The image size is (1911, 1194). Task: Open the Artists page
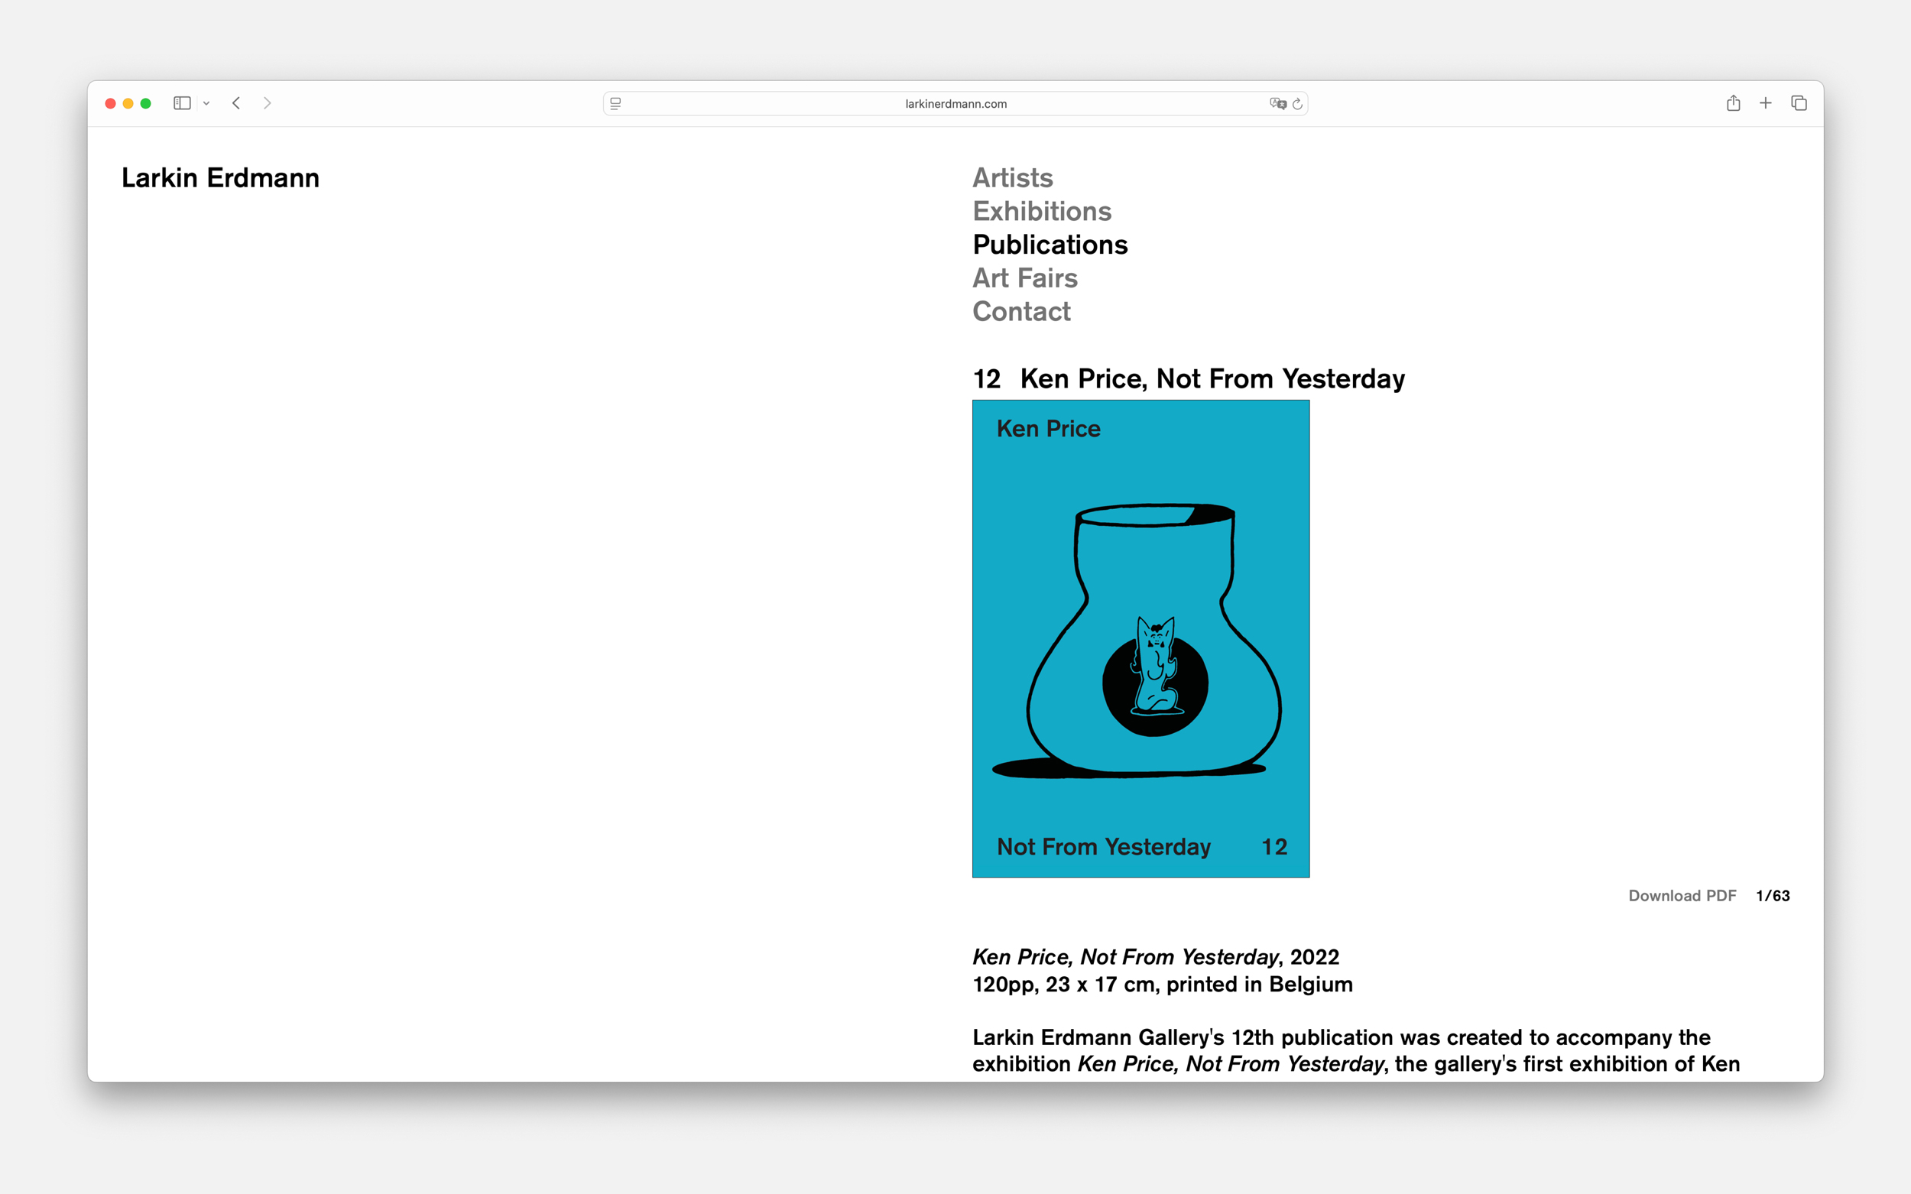point(1012,177)
